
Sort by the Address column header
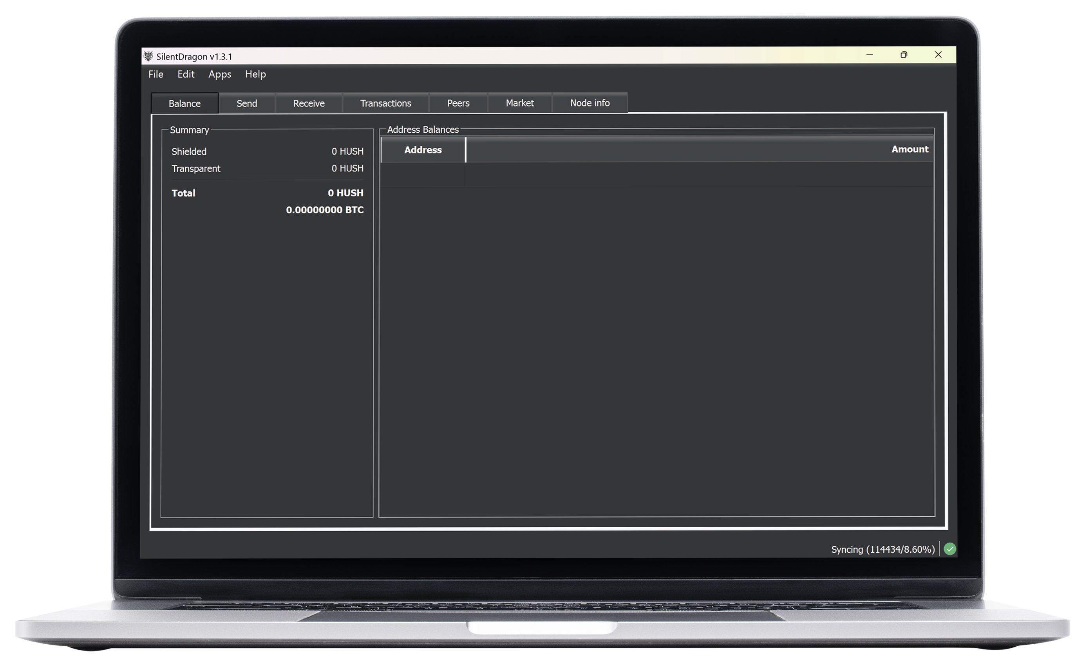tap(422, 150)
